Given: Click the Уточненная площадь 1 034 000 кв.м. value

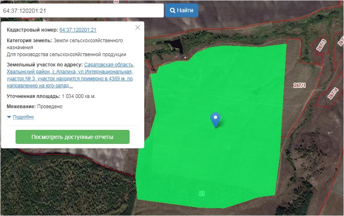Looking at the screenshot, I should 79,96.
